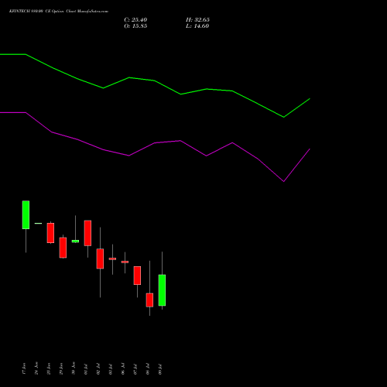Click the purple indicator line
Viewport: 387px width, 387px height.
pyautogui.click(x=155, y=142)
